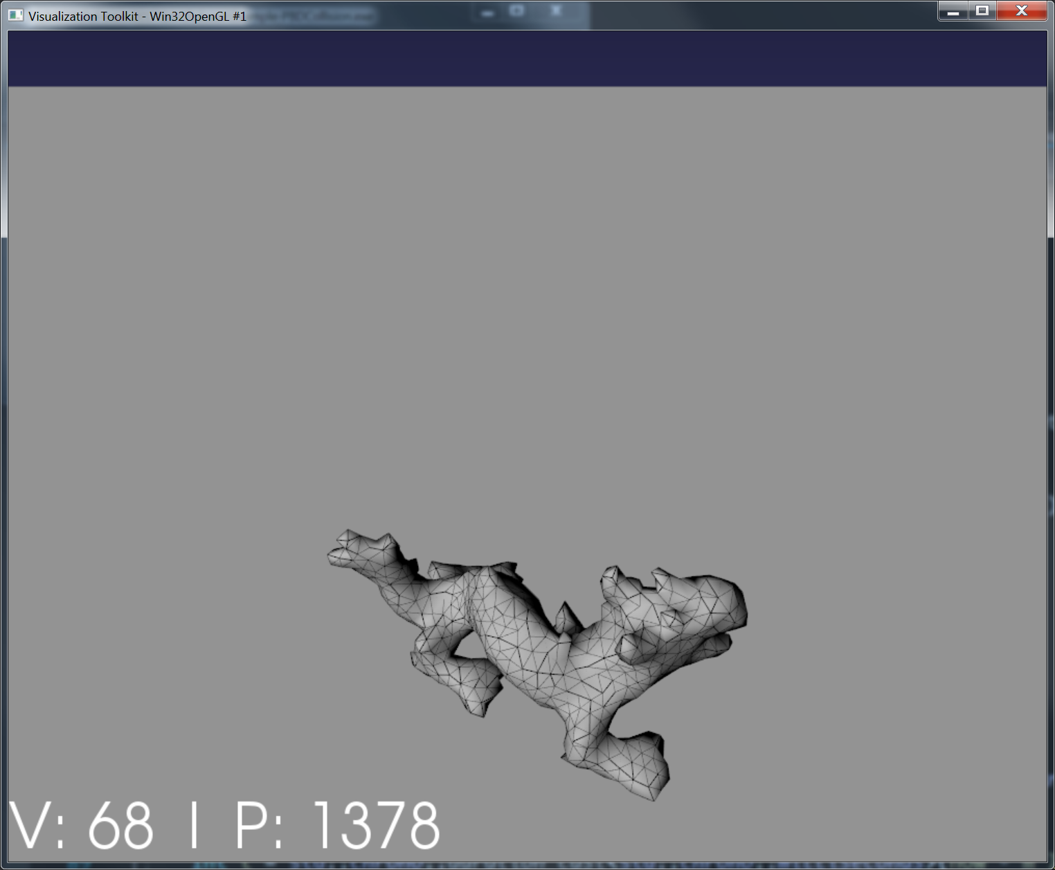Click the blurred close X behind the title bar
This screenshot has height=870, width=1055.
[x=556, y=11]
